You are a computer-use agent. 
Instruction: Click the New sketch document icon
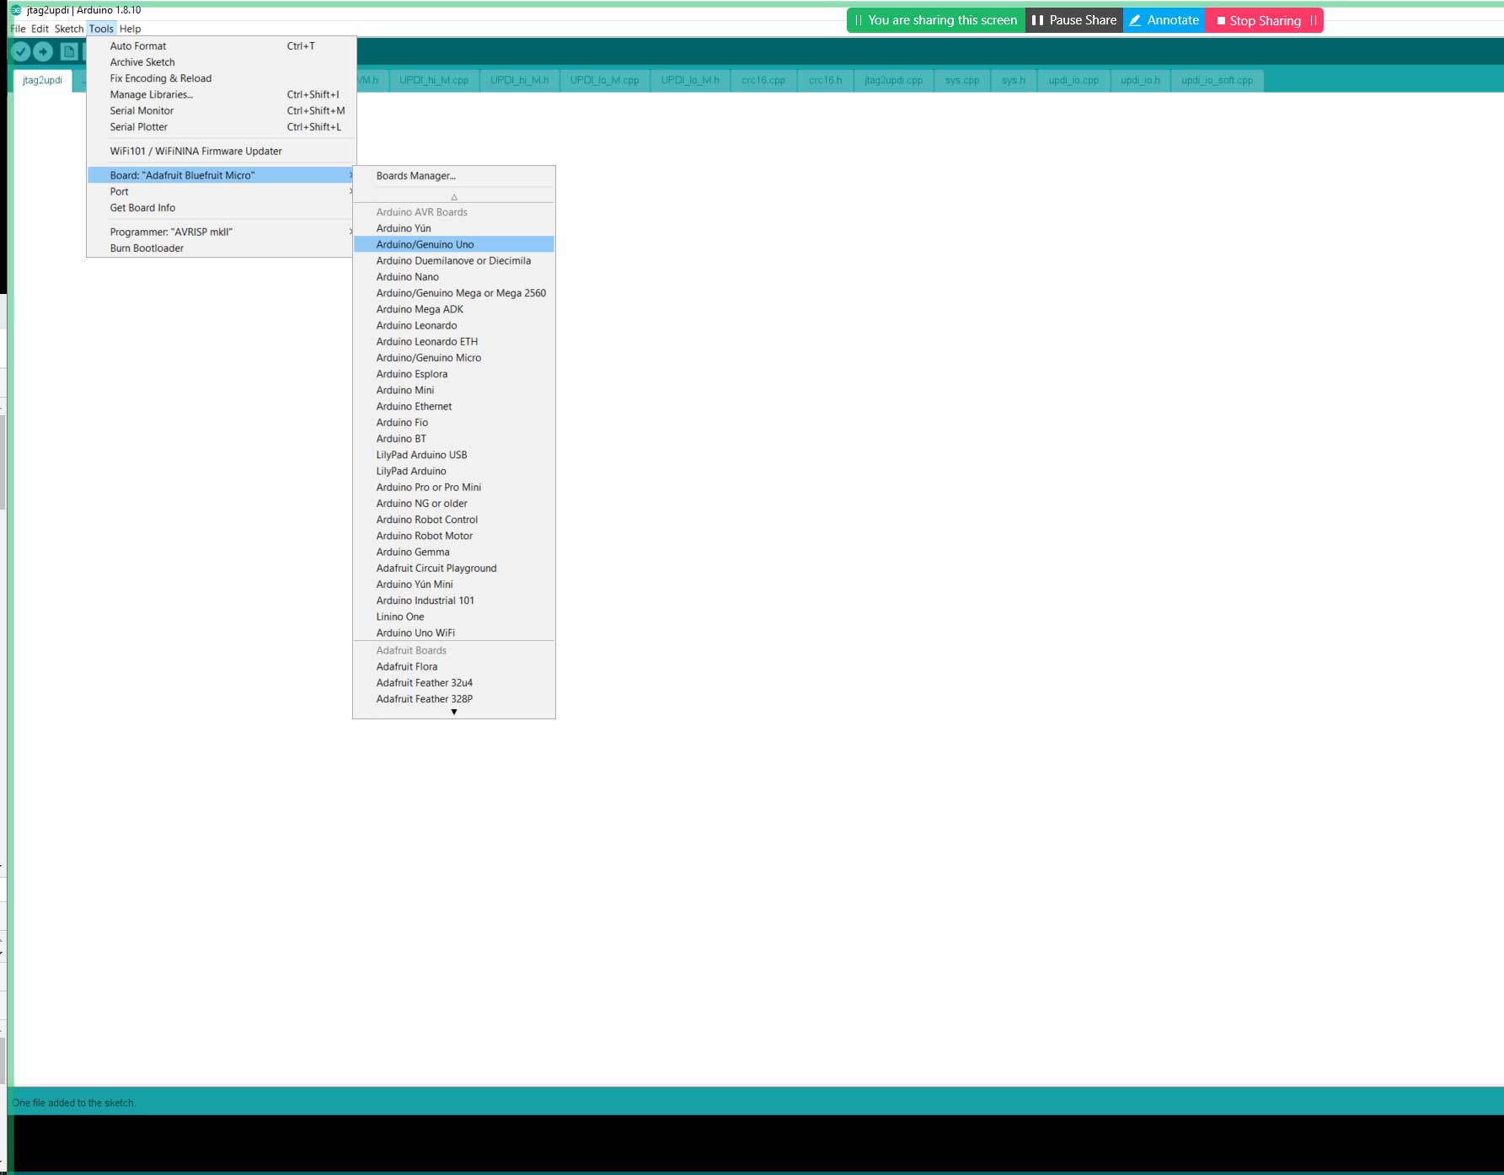(x=69, y=52)
